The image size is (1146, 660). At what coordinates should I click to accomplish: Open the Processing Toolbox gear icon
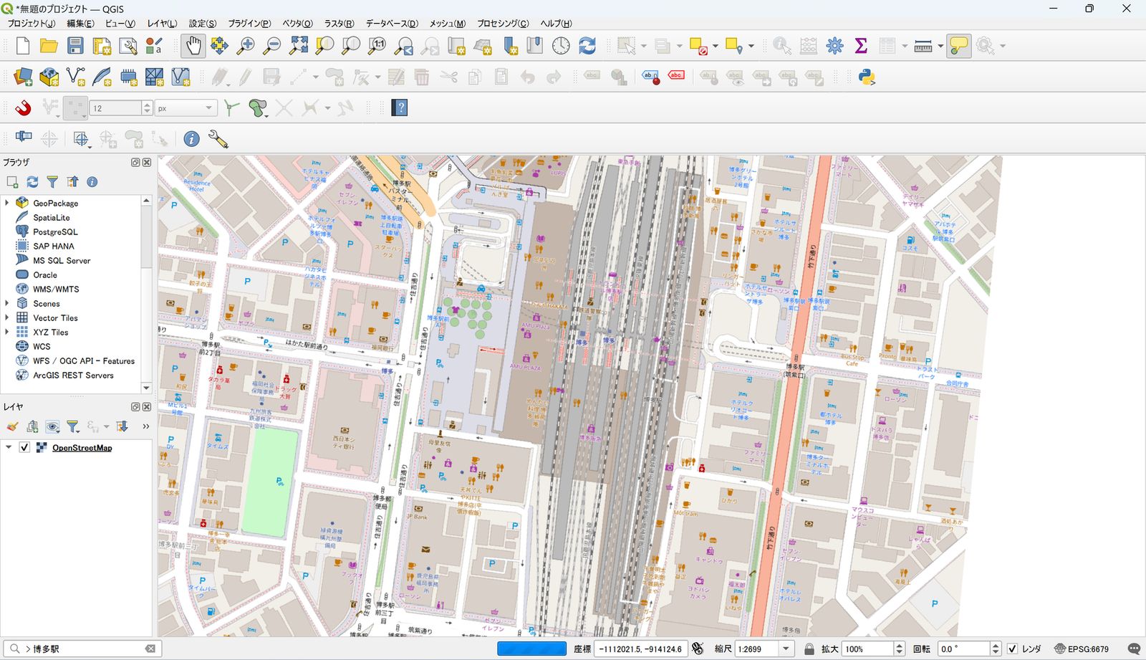[x=834, y=46]
